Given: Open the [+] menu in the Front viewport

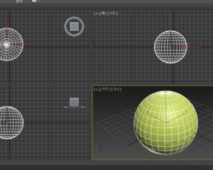Looking at the screenshot, I should pos(96,14).
